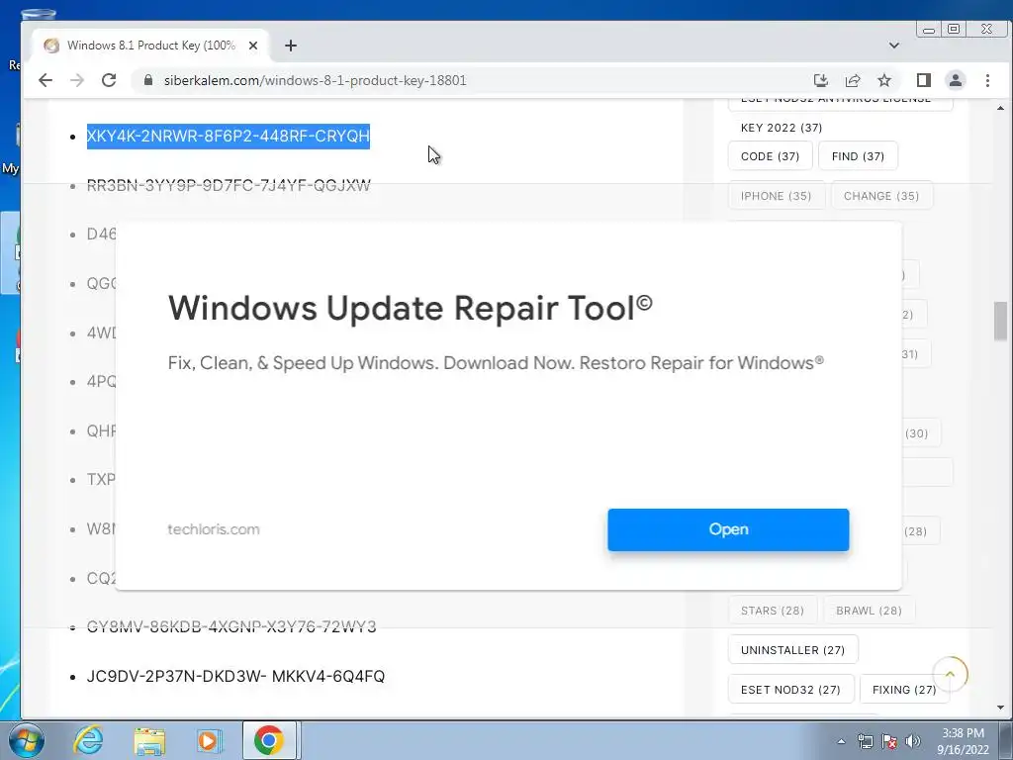
Task: Click the Open button in the ad
Action: click(728, 529)
